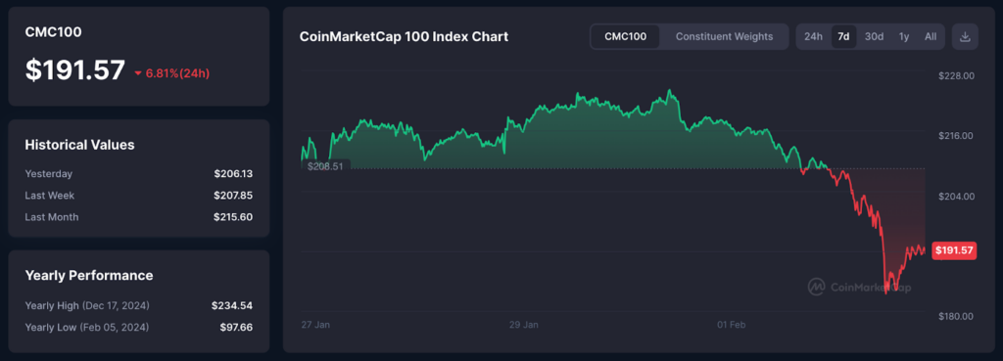Click the $208.51 baseline label on chart

(325, 166)
